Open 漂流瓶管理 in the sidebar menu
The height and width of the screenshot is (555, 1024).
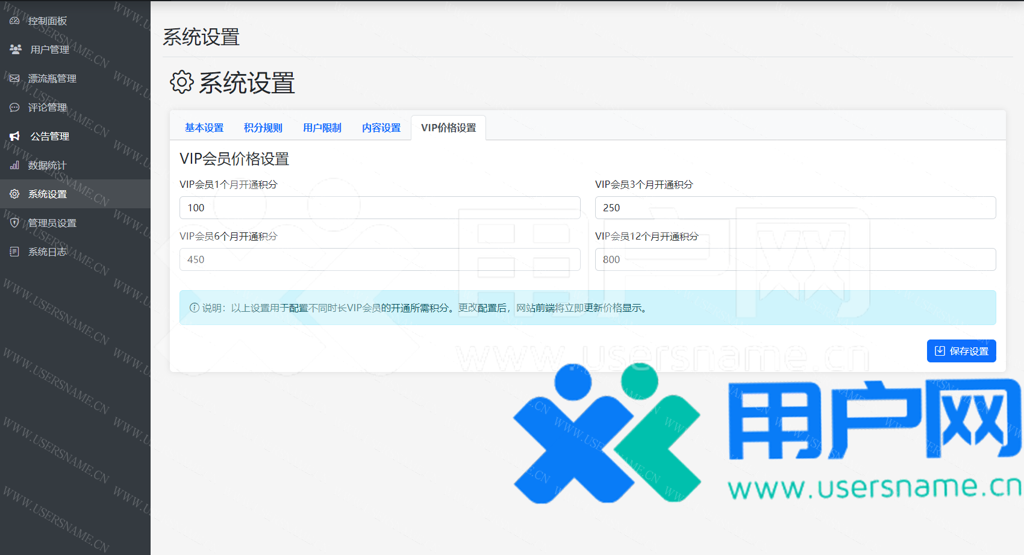pos(52,78)
